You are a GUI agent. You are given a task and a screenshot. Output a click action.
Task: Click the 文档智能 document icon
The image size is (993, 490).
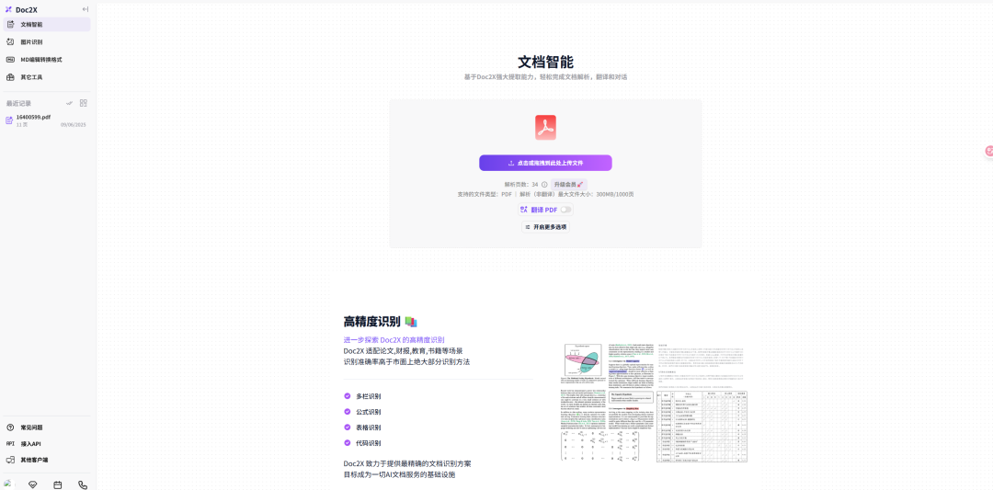[x=10, y=25]
